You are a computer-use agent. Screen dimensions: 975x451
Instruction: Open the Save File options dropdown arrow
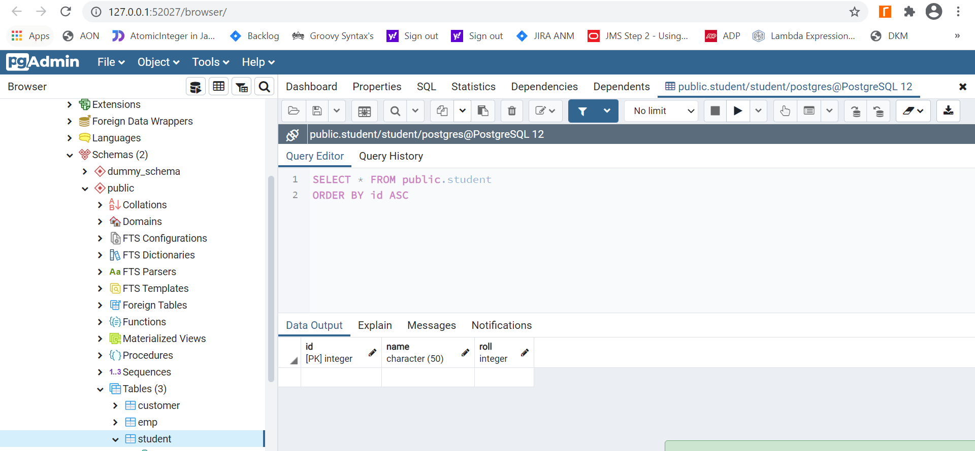337,111
